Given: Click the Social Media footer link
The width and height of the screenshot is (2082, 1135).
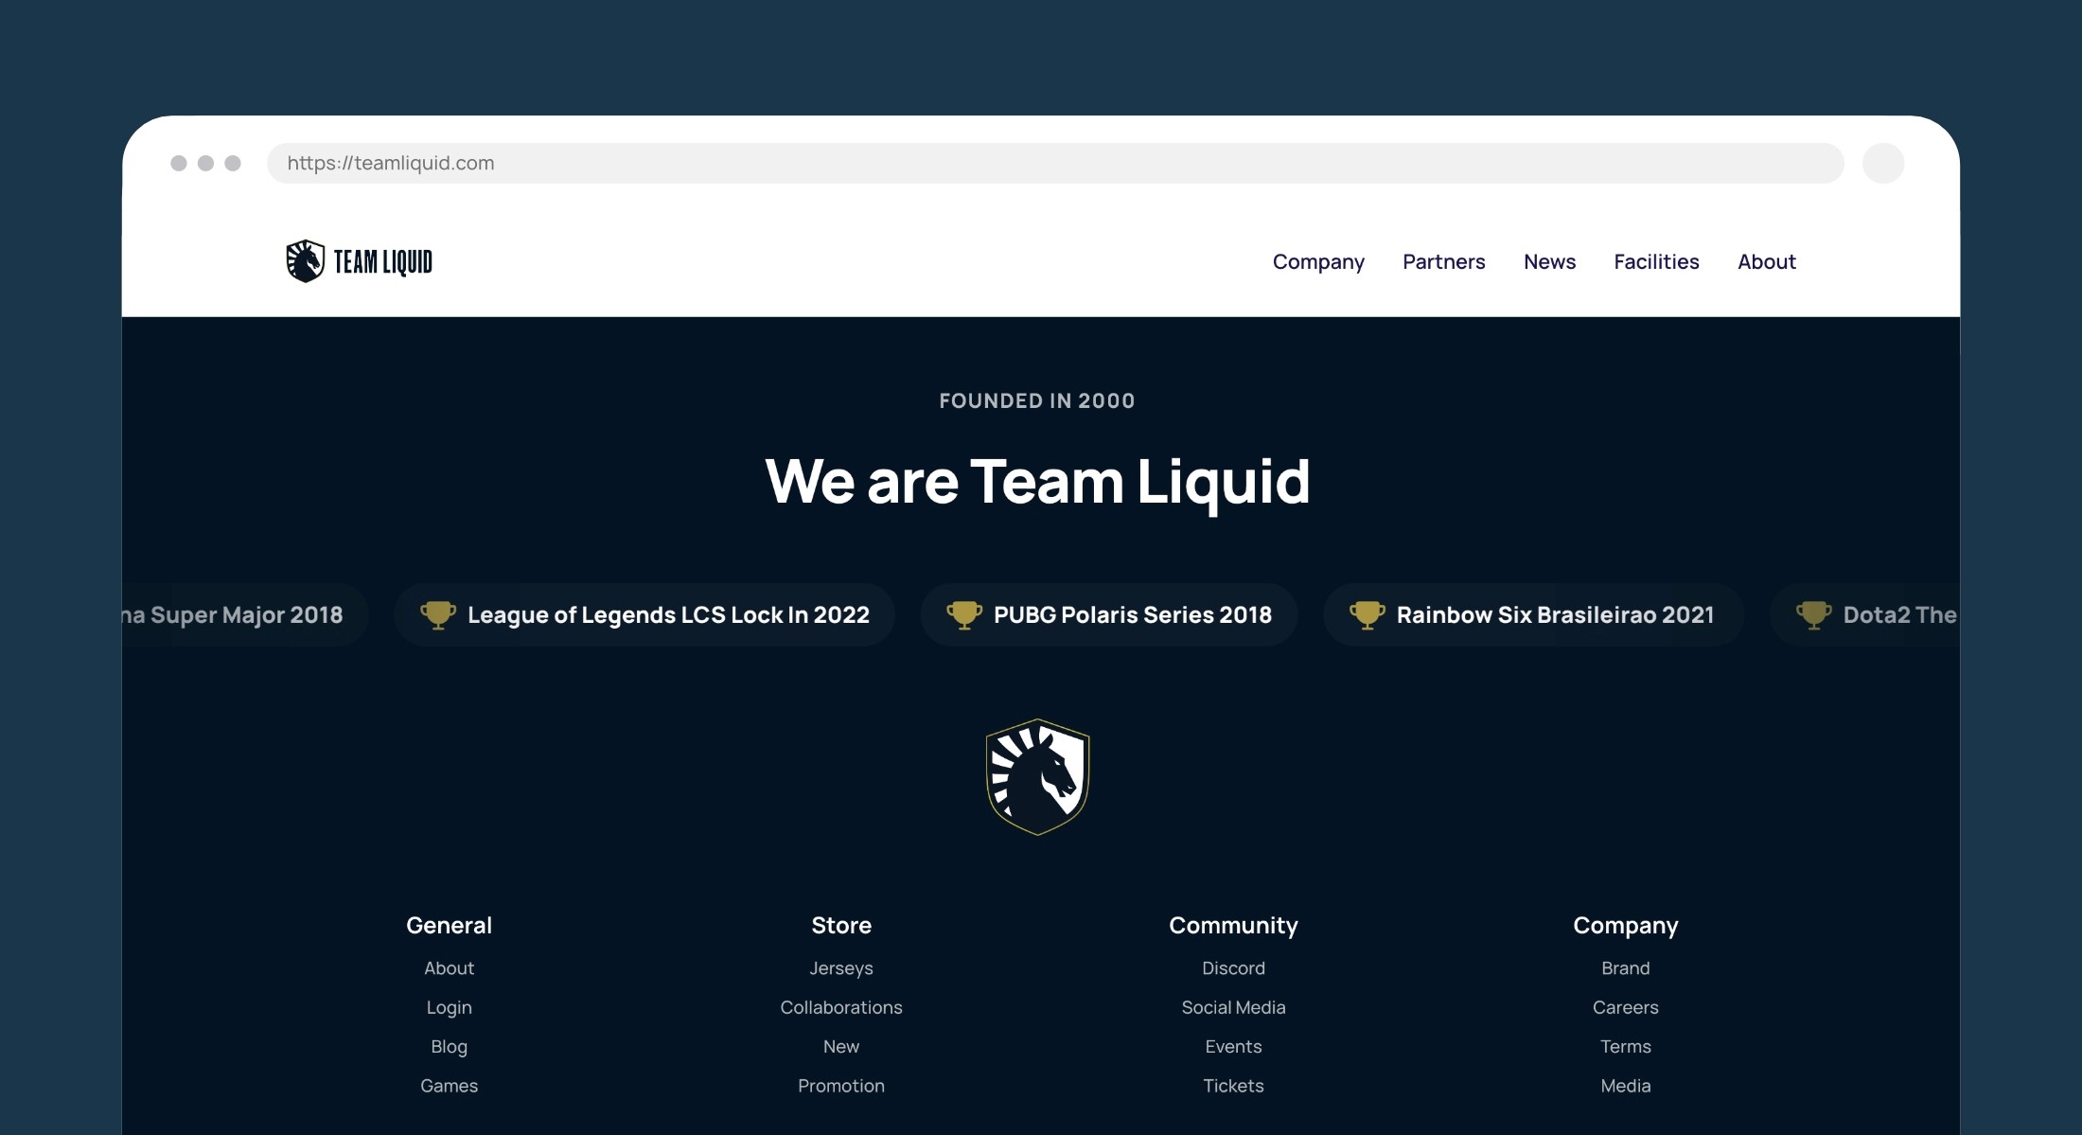Looking at the screenshot, I should click(x=1233, y=1007).
